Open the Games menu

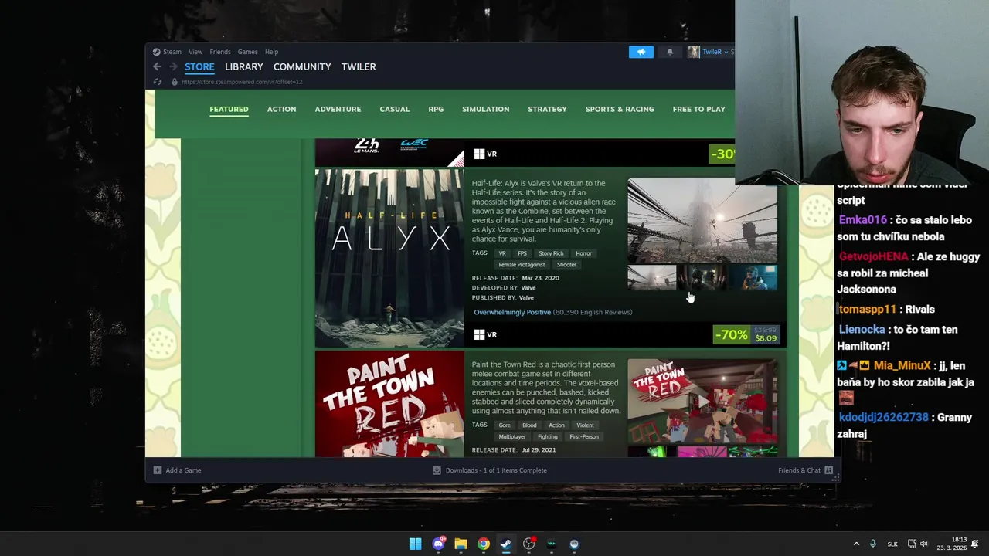[x=247, y=52]
